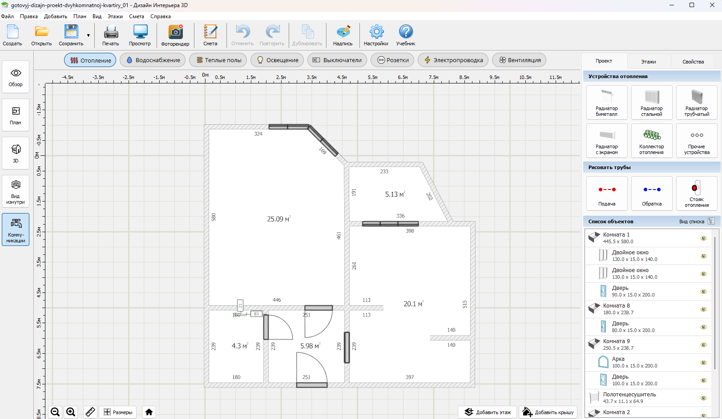Switch to the Свойства tab
The image size is (722, 419).
pyautogui.click(x=693, y=62)
